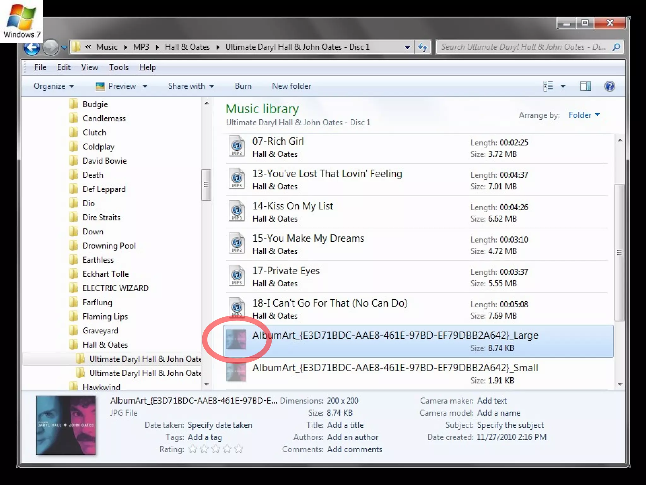Open the View menu

tap(90, 67)
